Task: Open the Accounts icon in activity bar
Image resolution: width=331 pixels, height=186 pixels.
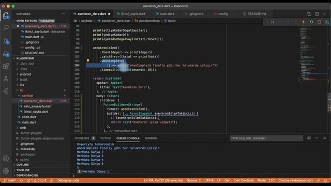Action: pos(6,159)
